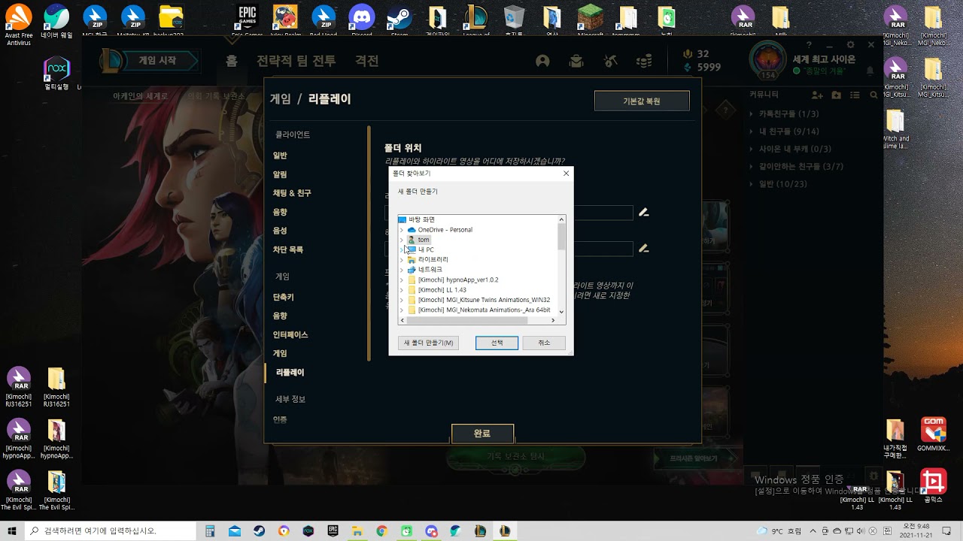Click the profile icon in League client header
This screenshot has height=541, width=963.
(x=542, y=61)
